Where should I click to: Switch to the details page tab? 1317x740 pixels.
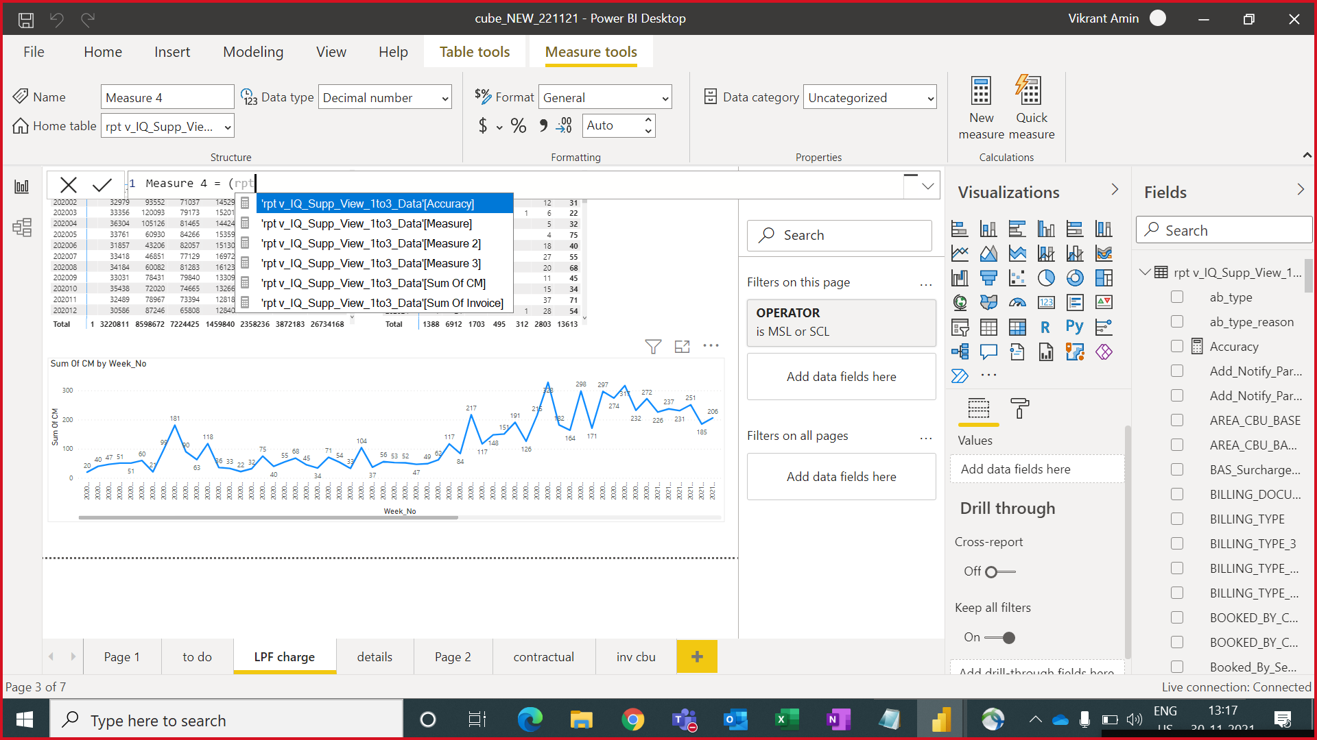375,656
